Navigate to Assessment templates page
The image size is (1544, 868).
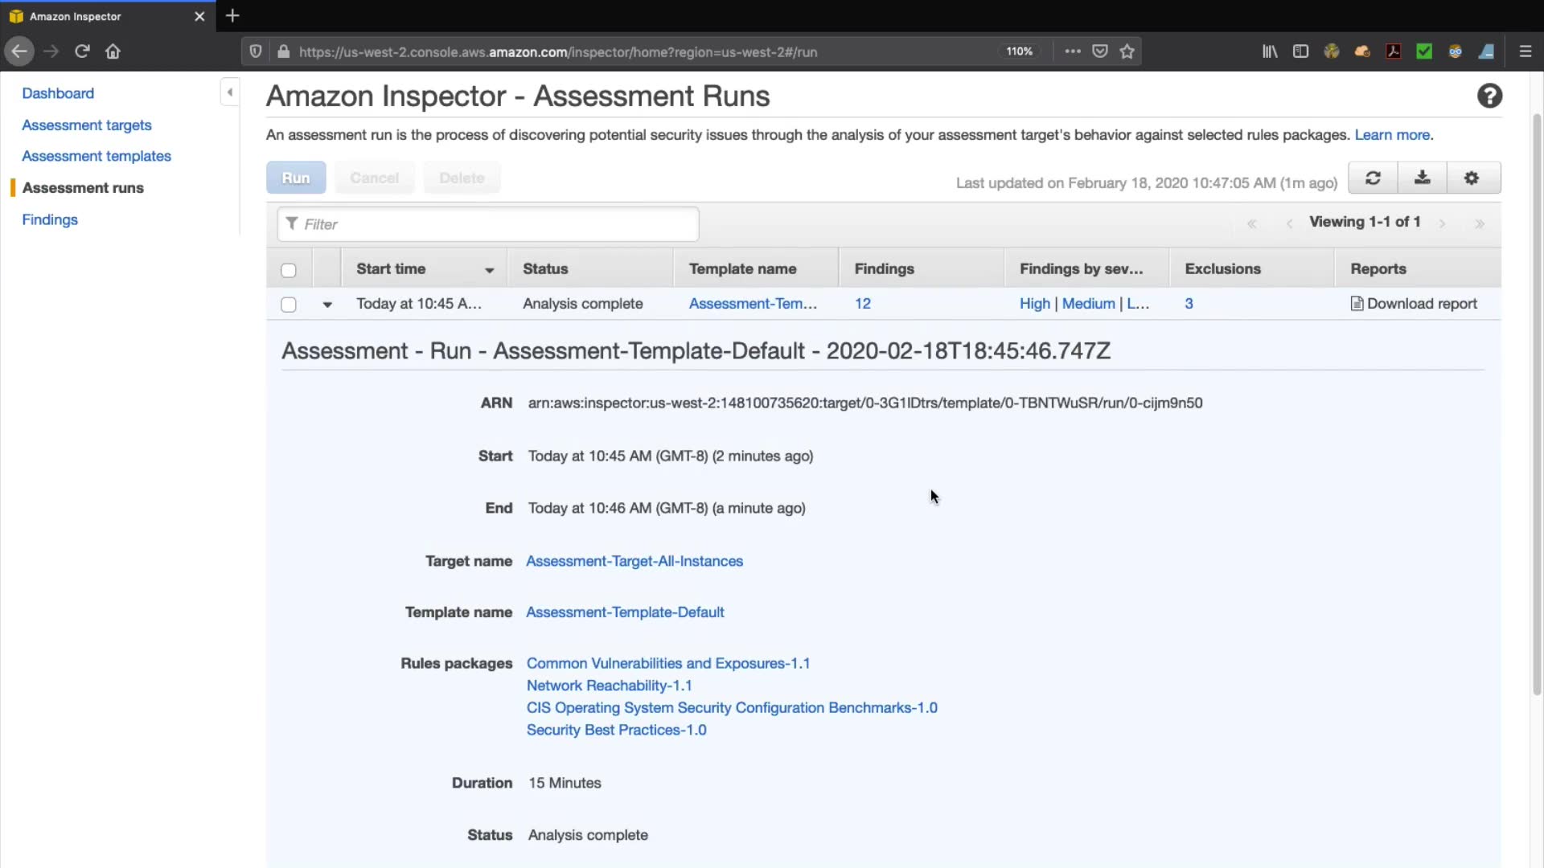(x=96, y=156)
